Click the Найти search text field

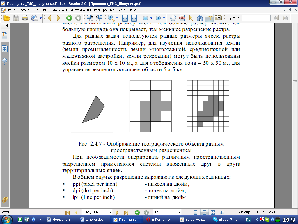(256, 18)
